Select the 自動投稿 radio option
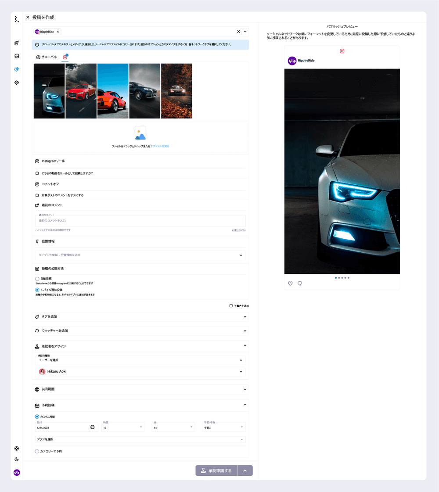Viewport: 439px width, 492px height. tap(37, 279)
